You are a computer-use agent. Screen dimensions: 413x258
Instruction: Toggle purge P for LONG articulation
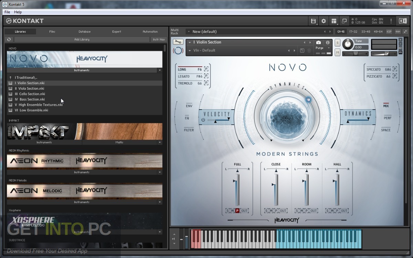[206, 69]
